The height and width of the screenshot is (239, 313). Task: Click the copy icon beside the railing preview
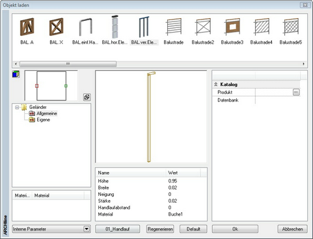87,97
